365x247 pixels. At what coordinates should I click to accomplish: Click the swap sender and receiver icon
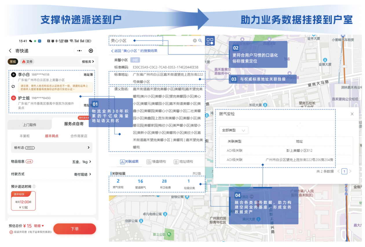click(13, 86)
